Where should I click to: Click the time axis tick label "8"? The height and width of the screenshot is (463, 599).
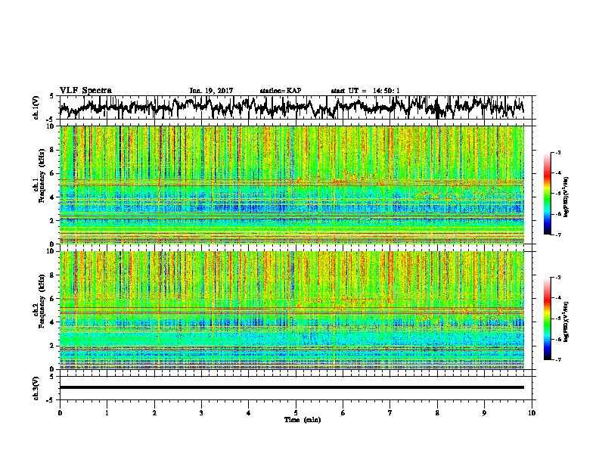pyautogui.click(x=437, y=412)
